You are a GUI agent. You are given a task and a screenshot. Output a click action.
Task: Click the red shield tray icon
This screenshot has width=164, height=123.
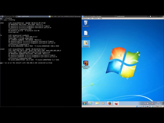click(x=153, y=103)
